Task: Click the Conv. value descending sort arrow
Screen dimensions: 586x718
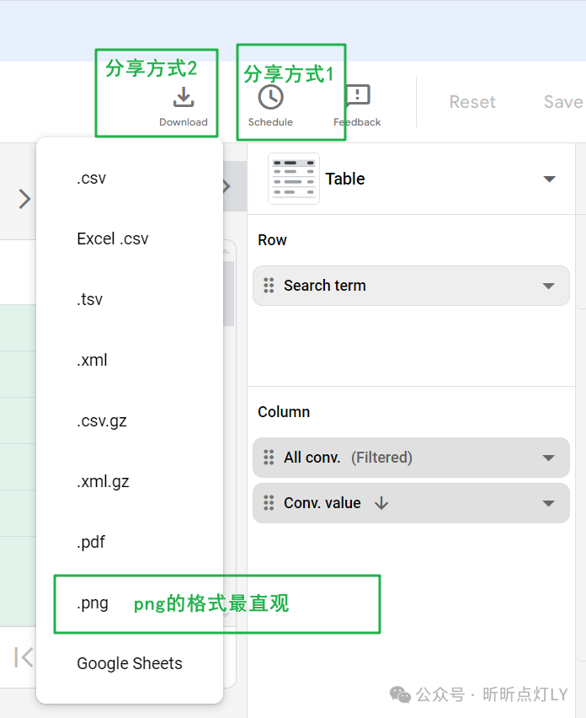Action: click(381, 503)
